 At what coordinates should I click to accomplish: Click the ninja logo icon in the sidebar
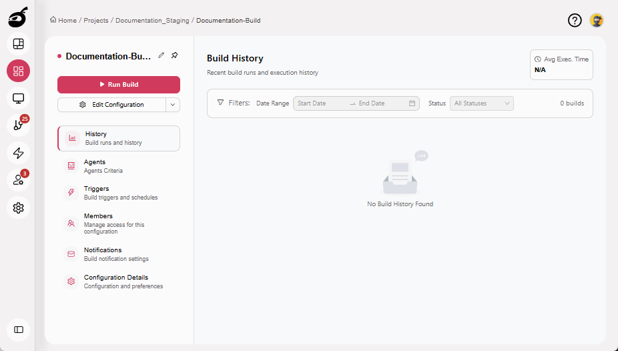18,17
